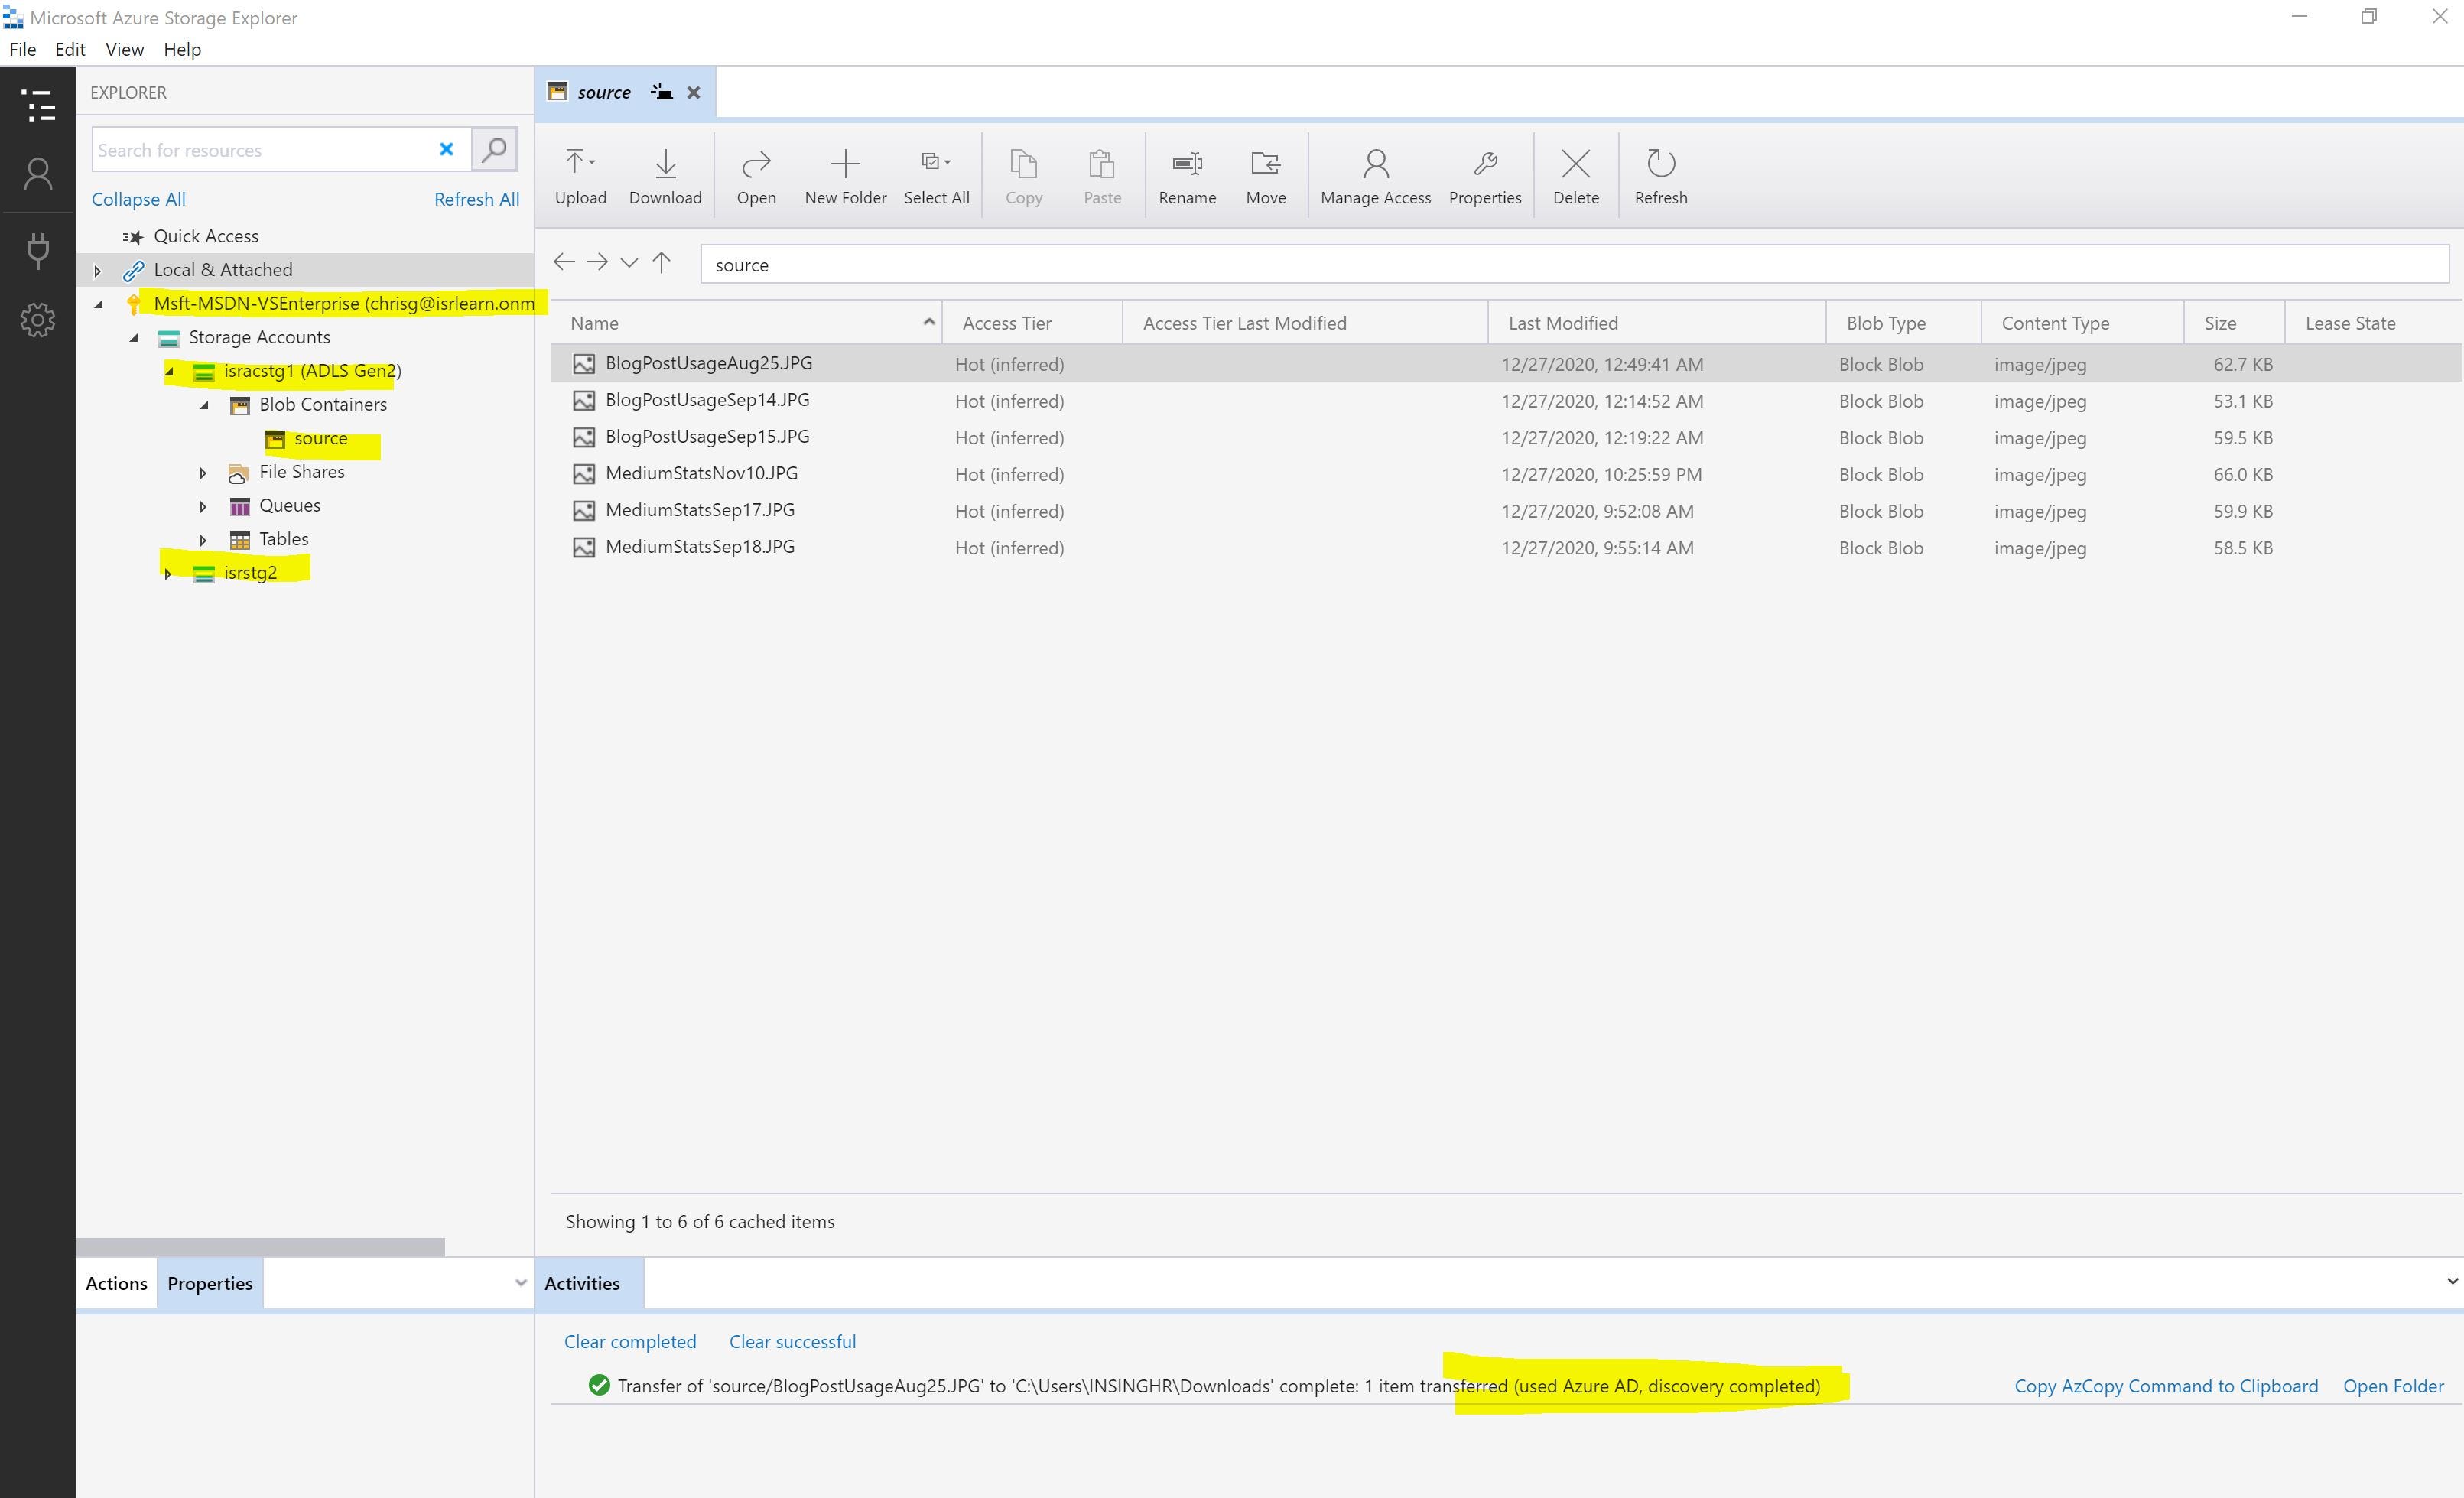Expand the Queues node
The height and width of the screenshot is (1498, 2464).
[x=203, y=506]
